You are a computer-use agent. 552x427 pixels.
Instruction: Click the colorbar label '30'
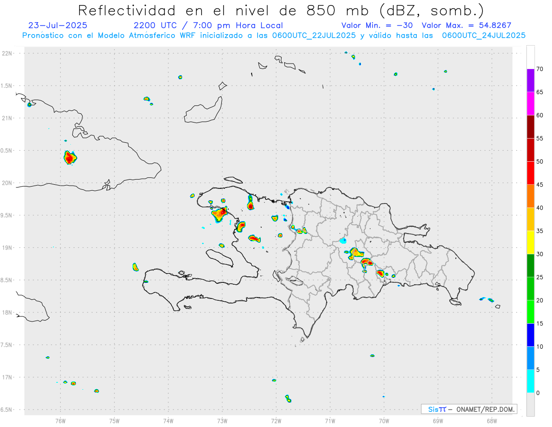(540, 254)
